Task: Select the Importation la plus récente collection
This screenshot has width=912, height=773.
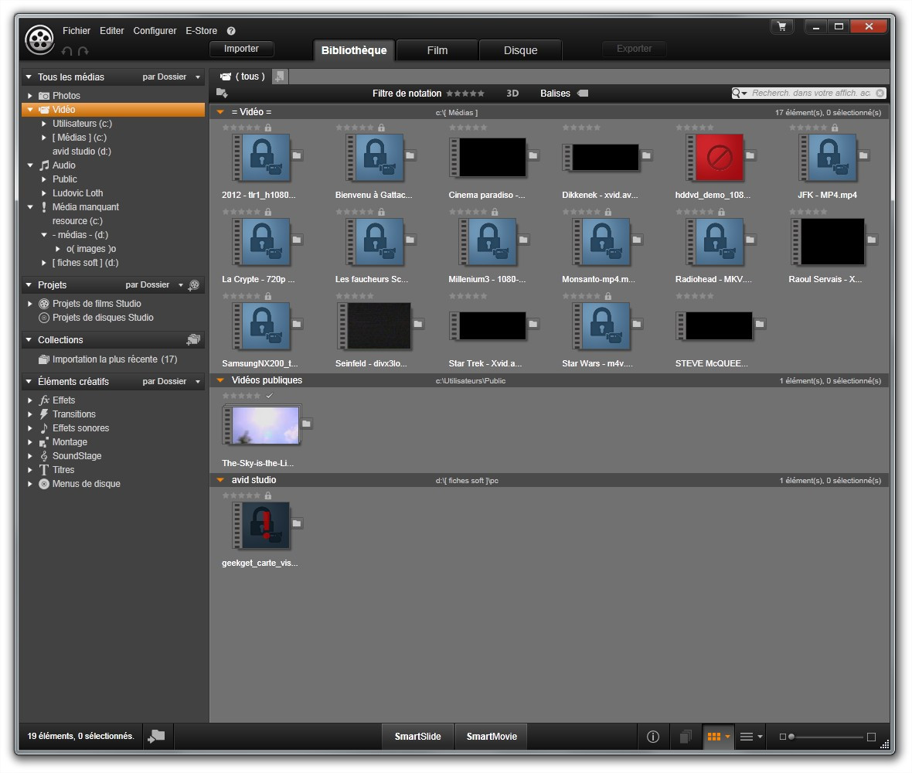Action: coord(114,359)
